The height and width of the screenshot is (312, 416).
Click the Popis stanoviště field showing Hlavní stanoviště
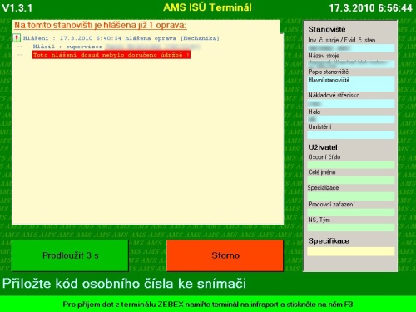click(351, 84)
